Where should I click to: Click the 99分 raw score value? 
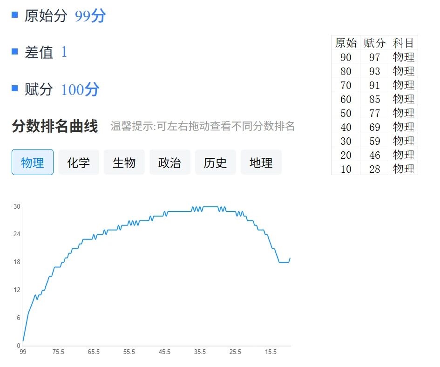click(x=90, y=16)
